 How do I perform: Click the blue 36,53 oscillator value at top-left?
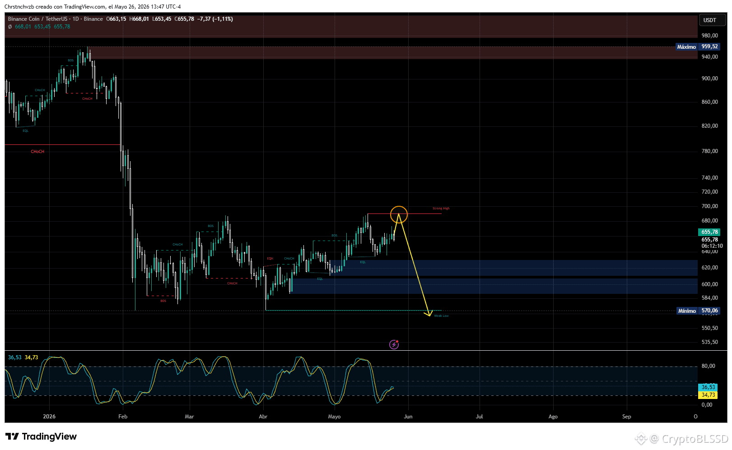pos(15,357)
